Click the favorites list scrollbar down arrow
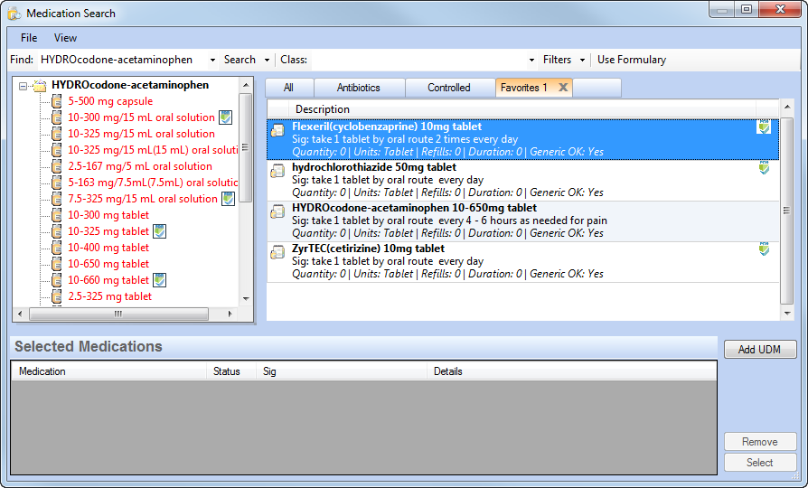Viewport: 808px width, 488px height. pos(787,314)
